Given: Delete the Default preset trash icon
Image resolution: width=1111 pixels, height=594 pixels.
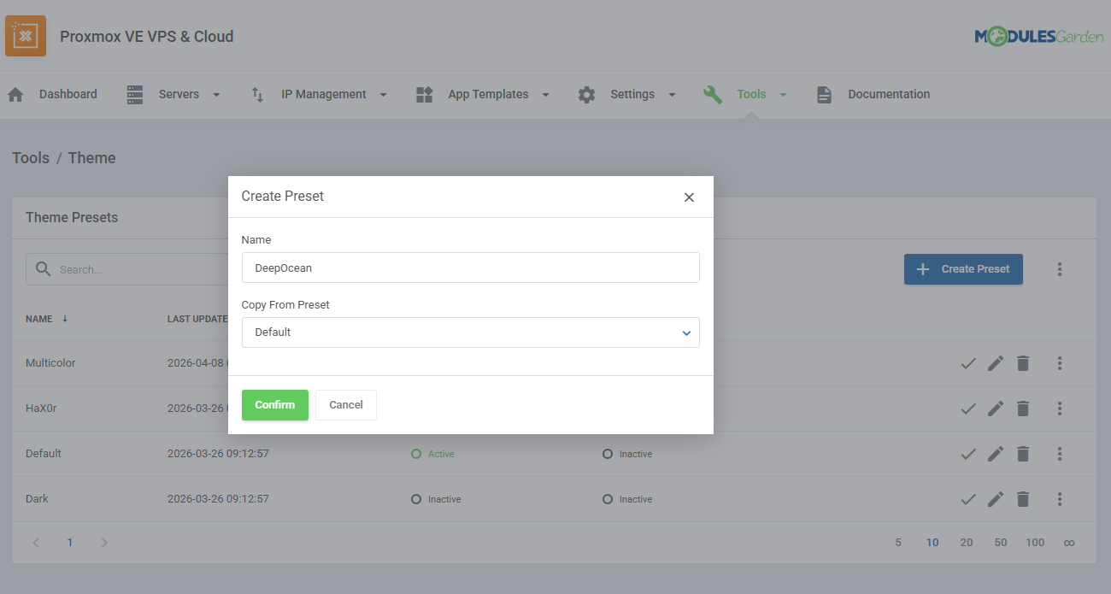Looking at the screenshot, I should pyautogui.click(x=1022, y=454).
